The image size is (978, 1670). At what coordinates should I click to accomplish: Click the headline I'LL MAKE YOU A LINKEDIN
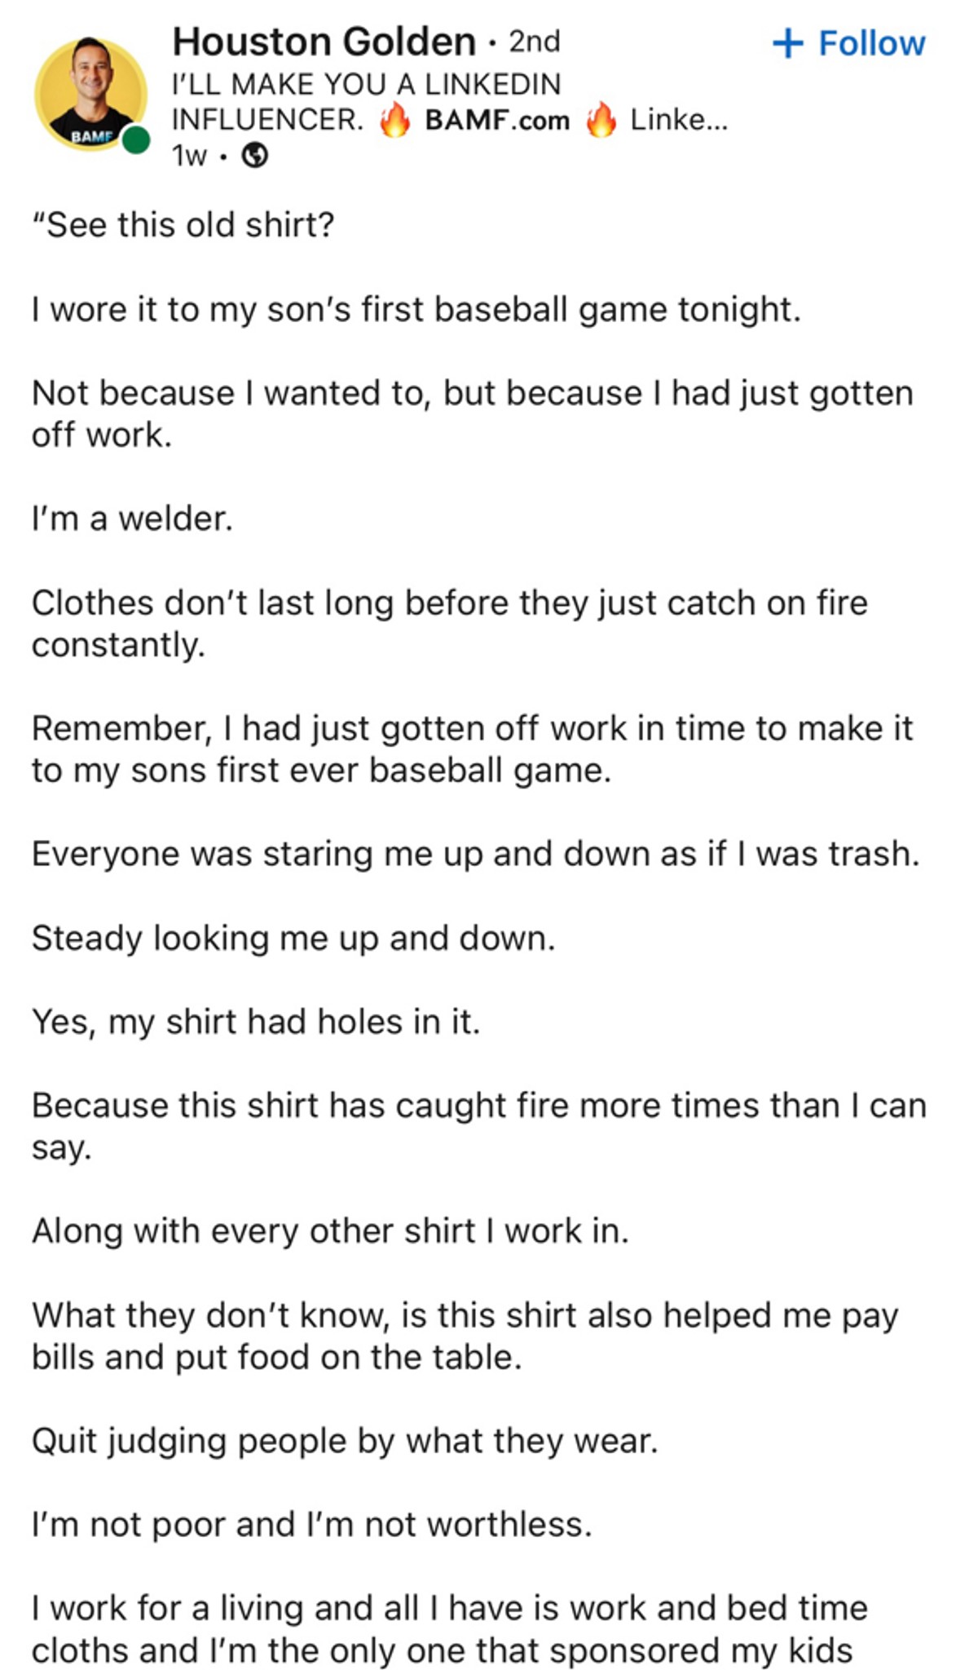click(x=366, y=85)
